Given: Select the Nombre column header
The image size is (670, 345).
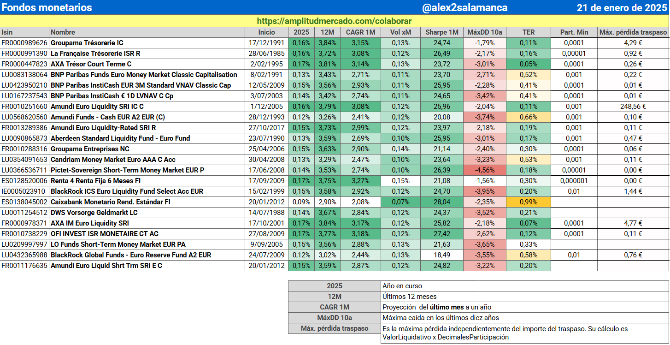Looking at the screenshot, I should point(147,32).
